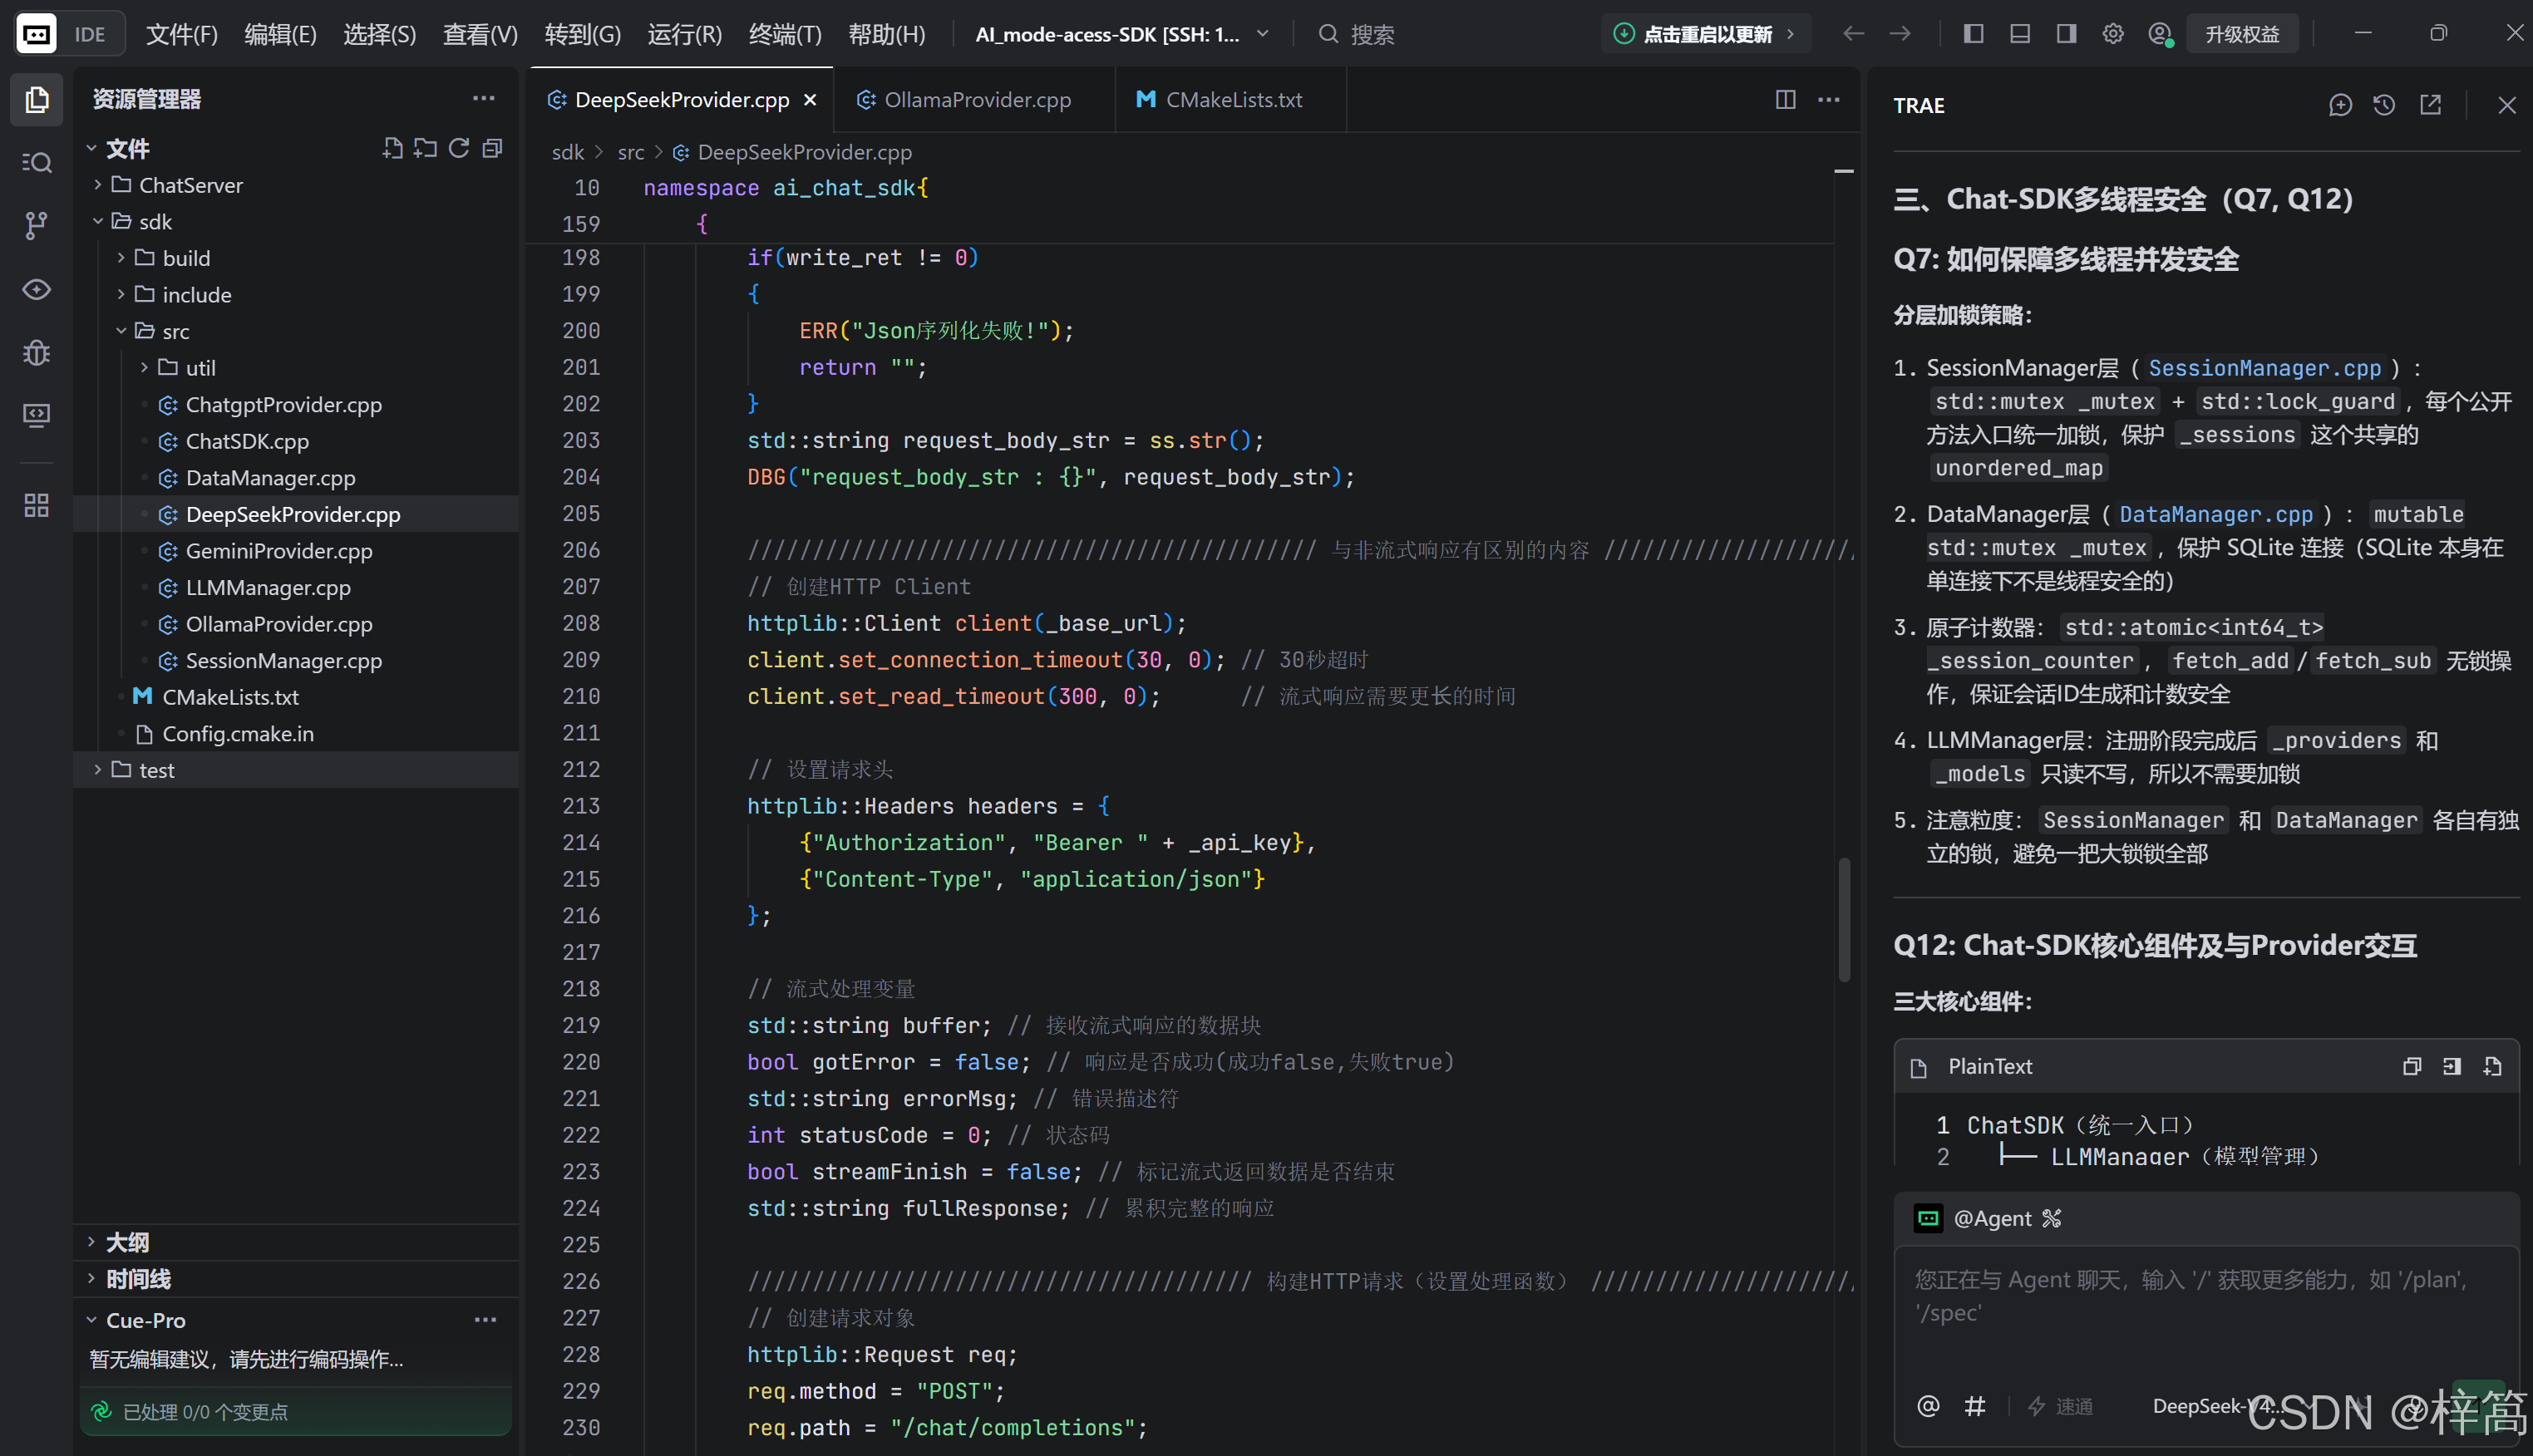Switch to the CMakeLists.txt tab

(x=1231, y=99)
